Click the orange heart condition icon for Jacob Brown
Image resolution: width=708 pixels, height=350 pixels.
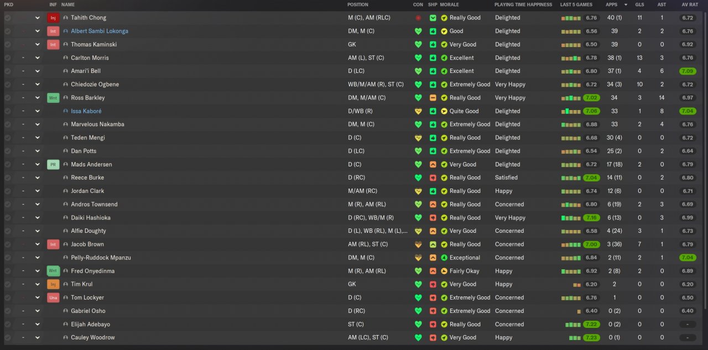(418, 244)
